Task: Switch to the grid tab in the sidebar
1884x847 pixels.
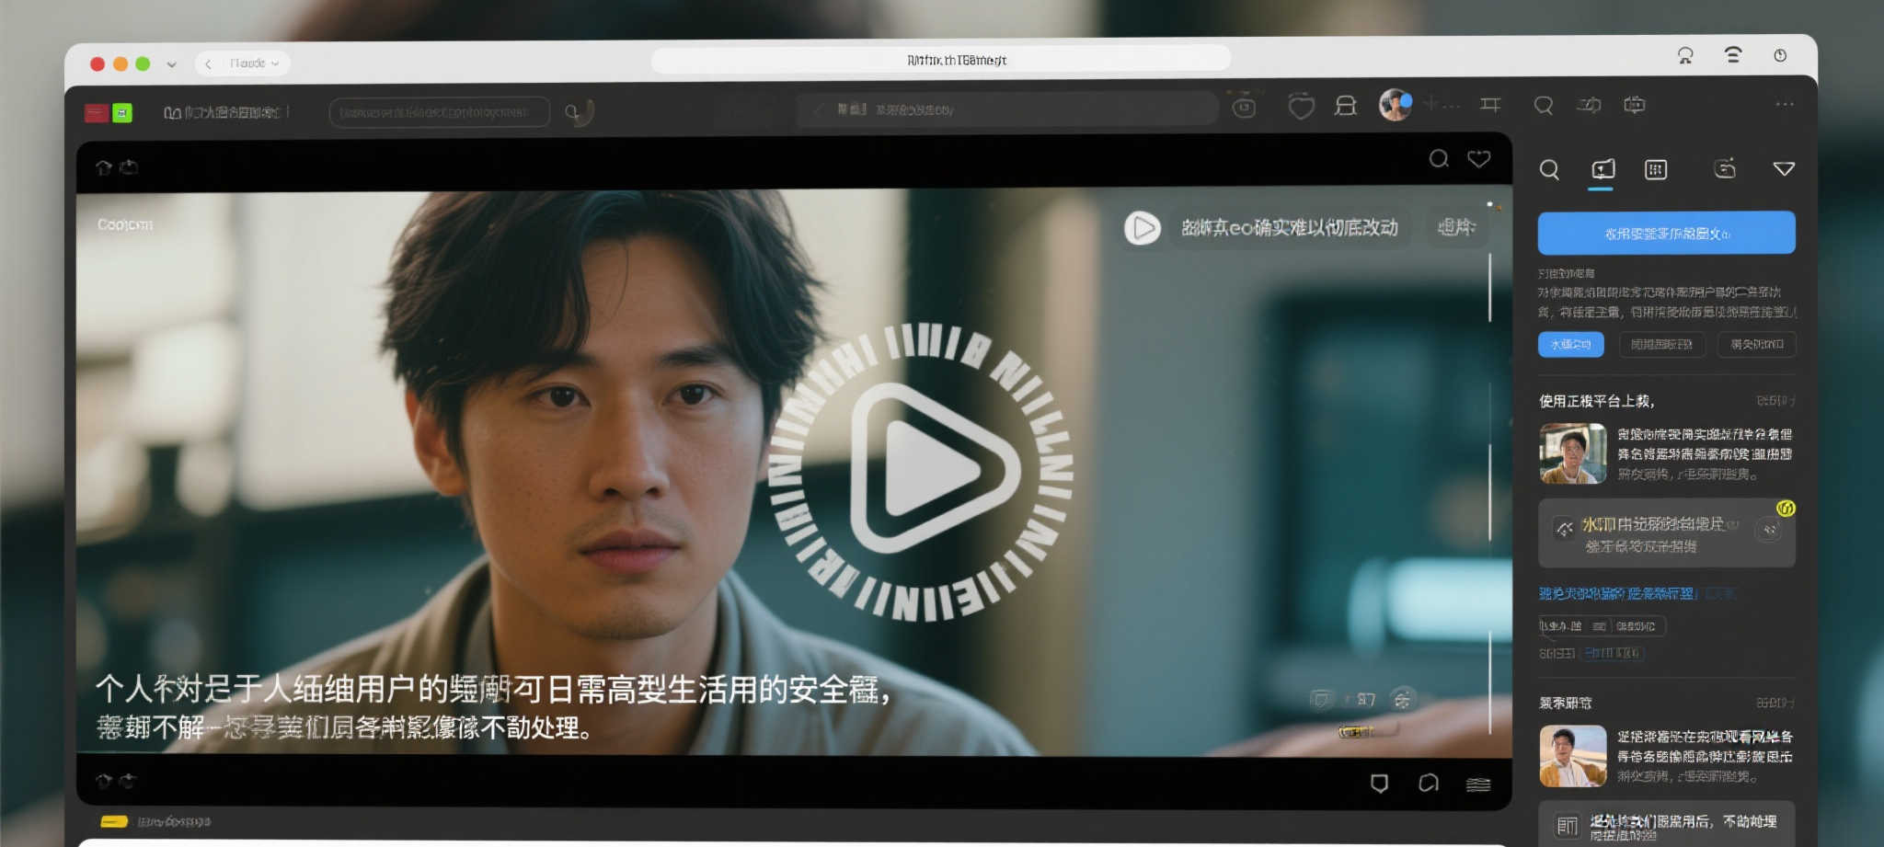Action: [1655, 169]
